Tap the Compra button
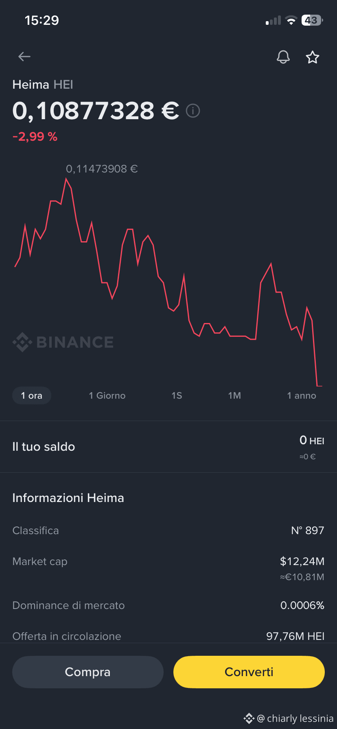 pyautogui.click(x=88, y=672)
